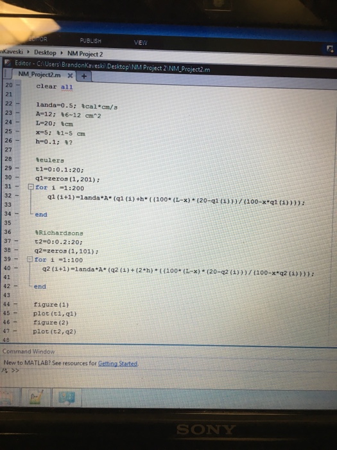Set breakpoint at line 22 dash
This screenshot has width=337, height=450.
point(18,104)
